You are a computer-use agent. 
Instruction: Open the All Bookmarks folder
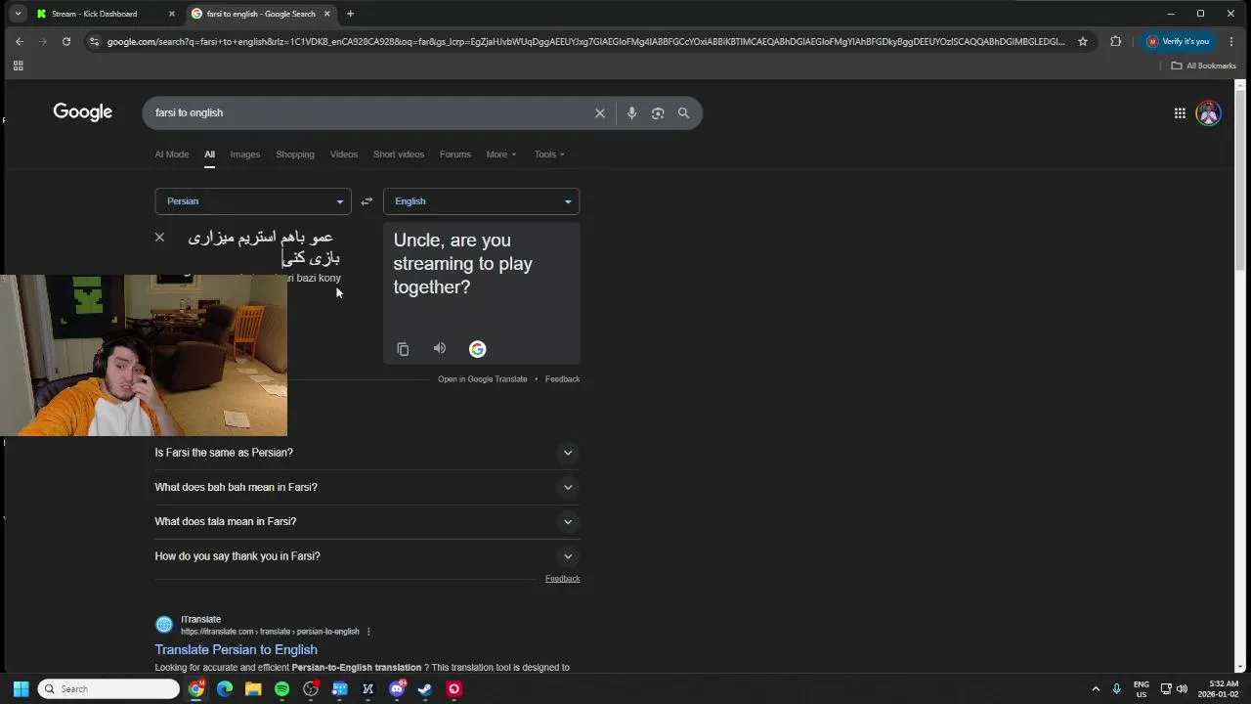pos(1203,66)
